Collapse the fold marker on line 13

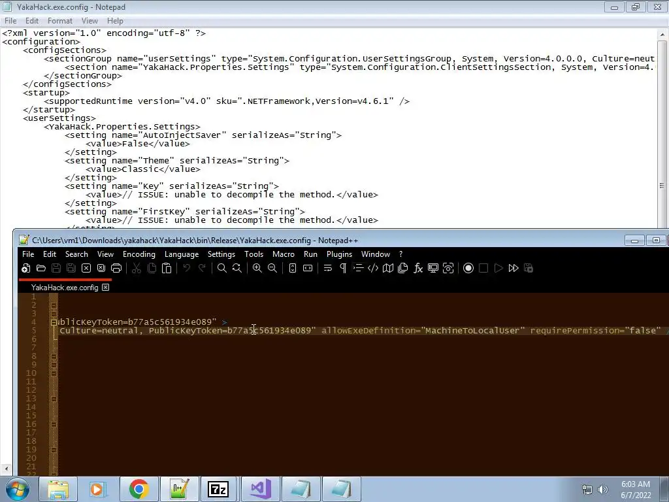click(x=54, y=399)
